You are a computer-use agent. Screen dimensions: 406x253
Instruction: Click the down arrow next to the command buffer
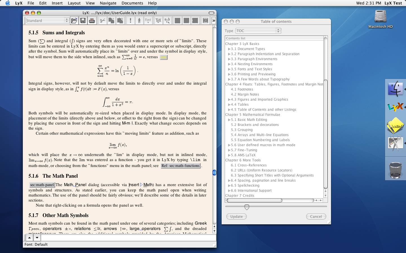point(37,238)
